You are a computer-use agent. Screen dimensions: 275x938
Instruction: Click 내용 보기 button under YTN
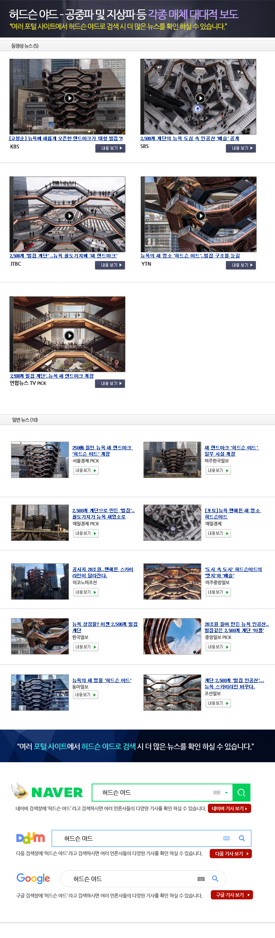241,265
